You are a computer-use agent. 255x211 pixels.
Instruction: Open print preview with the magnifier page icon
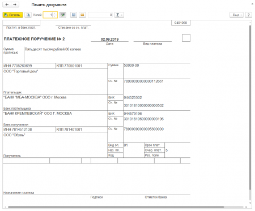28,15
